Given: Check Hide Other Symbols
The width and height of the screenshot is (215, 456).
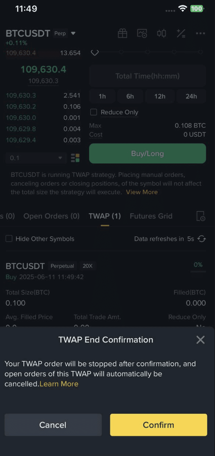Looking at the screenshot, I should coord(9,239).
